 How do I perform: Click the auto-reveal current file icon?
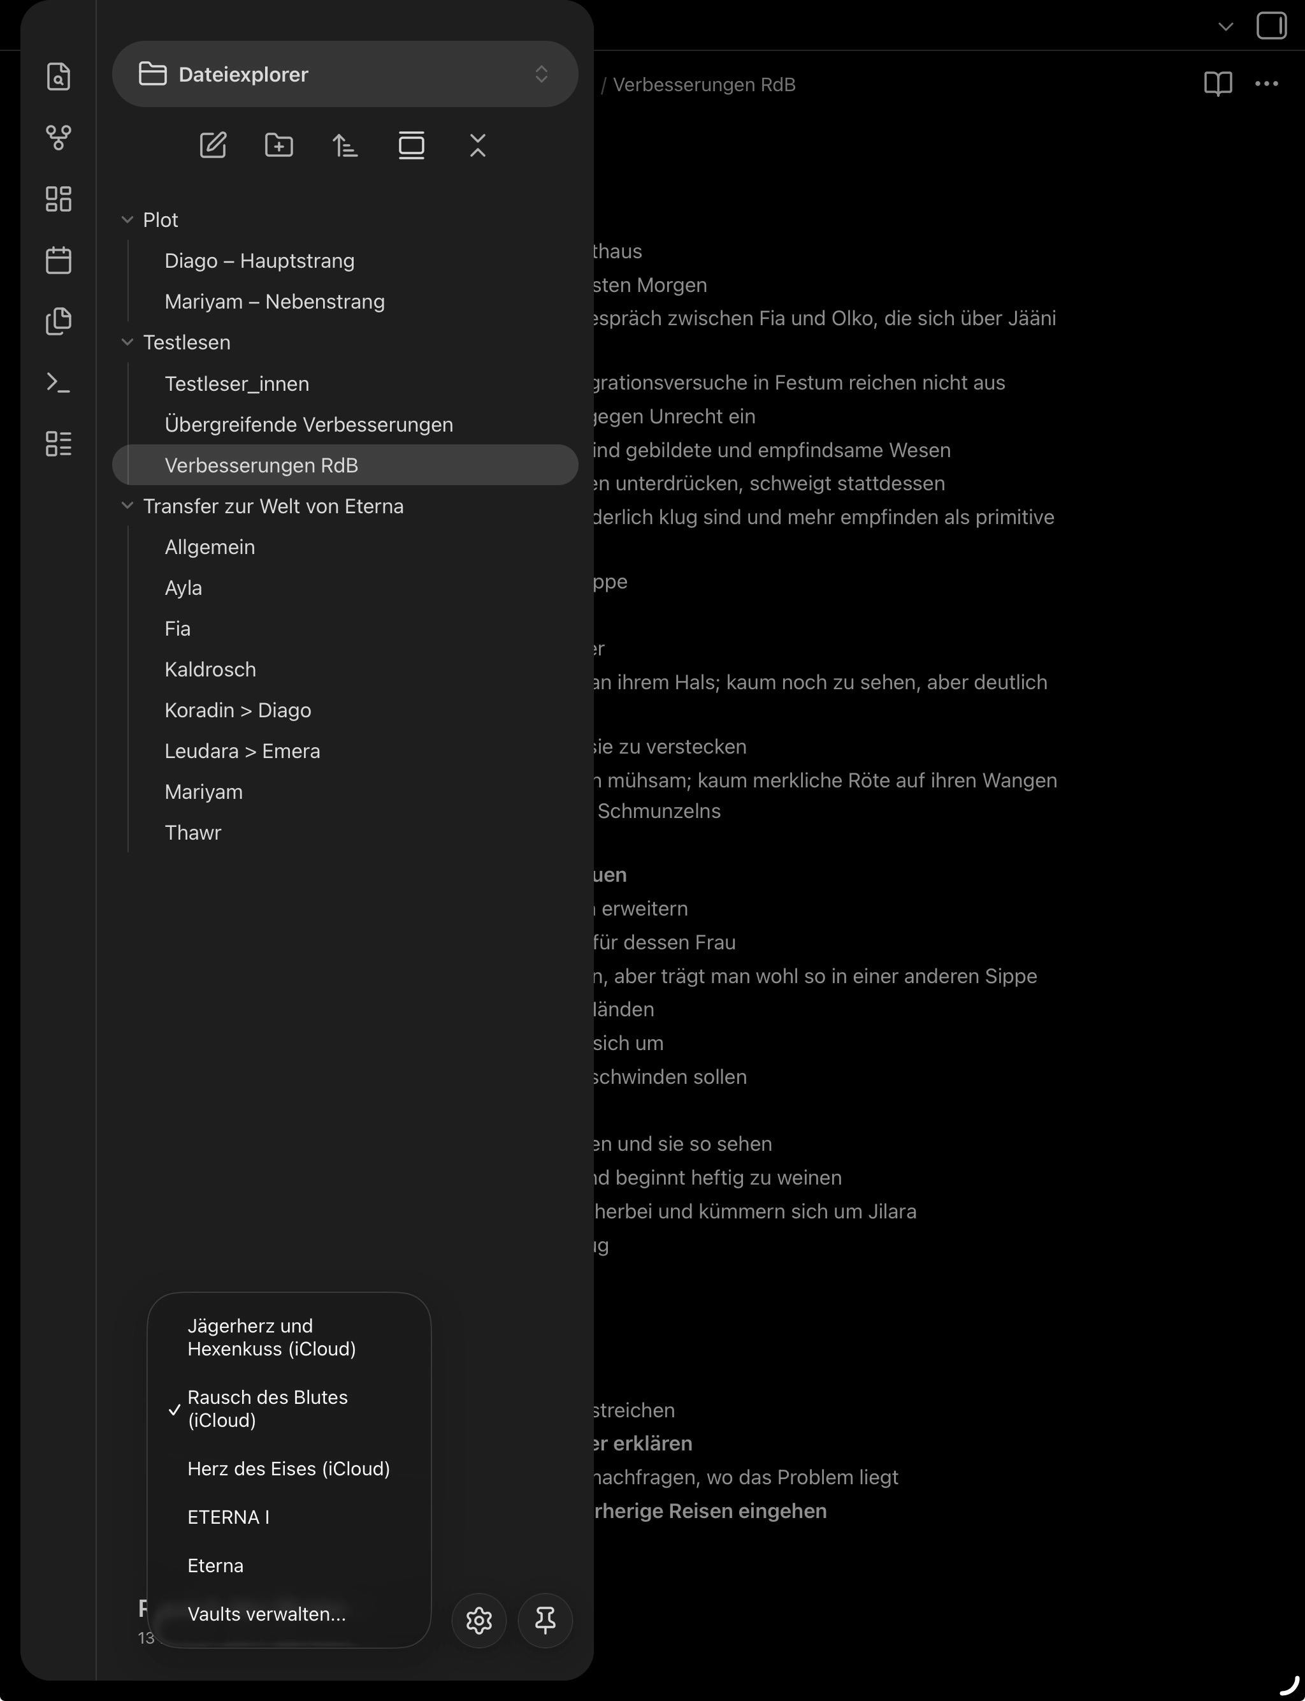pyautogui.click(x=411, y=145)
